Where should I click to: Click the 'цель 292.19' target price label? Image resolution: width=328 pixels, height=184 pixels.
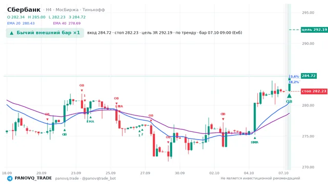pos(314,30)
